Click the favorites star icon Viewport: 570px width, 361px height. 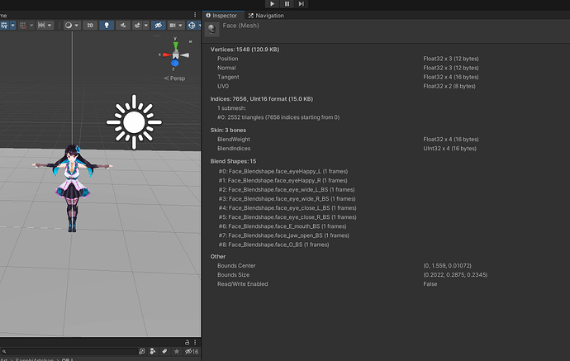click(177, 352)
